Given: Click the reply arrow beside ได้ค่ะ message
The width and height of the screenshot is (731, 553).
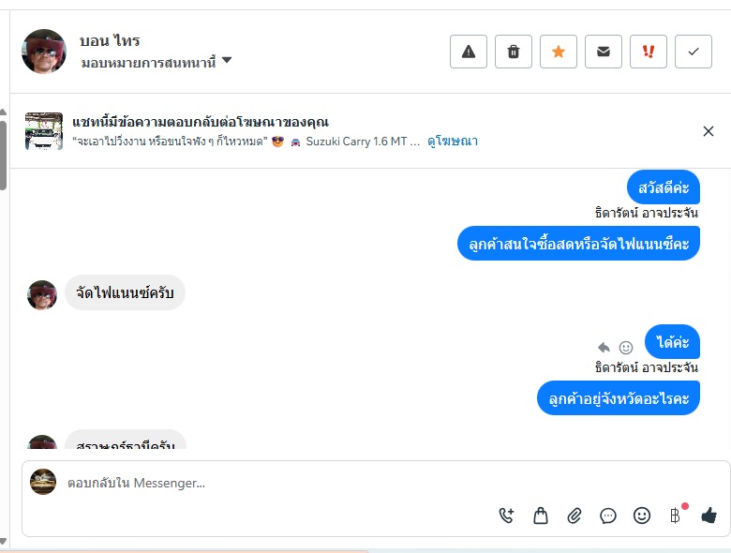Looking at the screenshot, I should click(604, 347).
